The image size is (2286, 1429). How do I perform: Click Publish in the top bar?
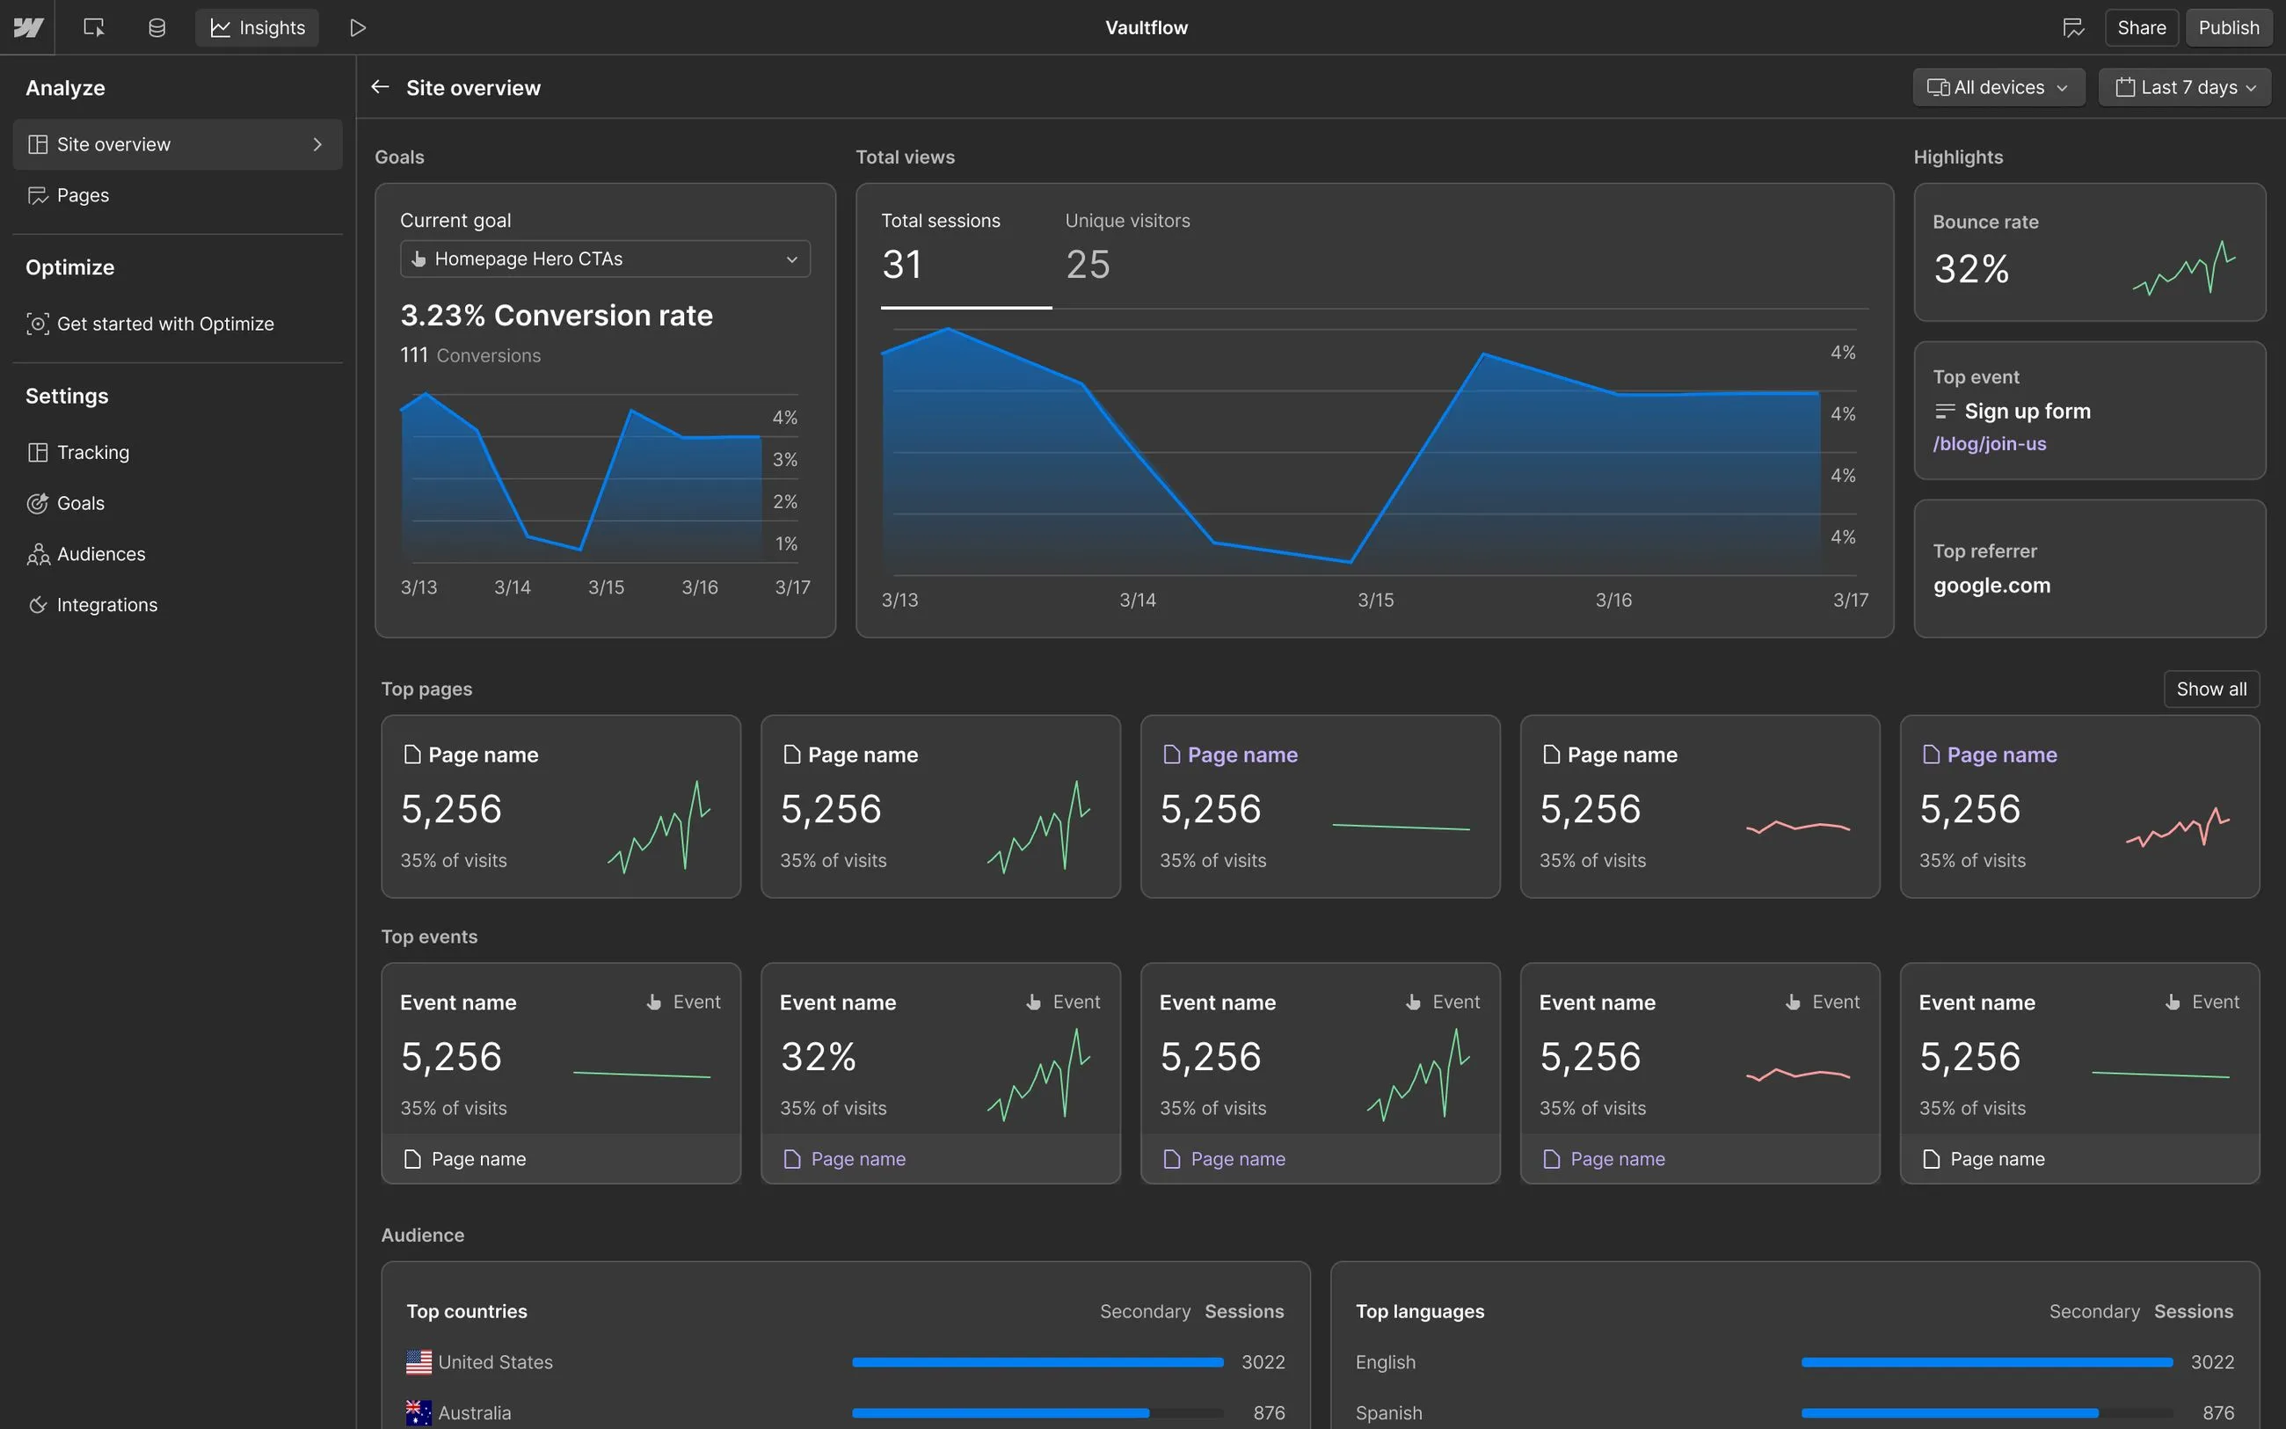(2228, 27)
